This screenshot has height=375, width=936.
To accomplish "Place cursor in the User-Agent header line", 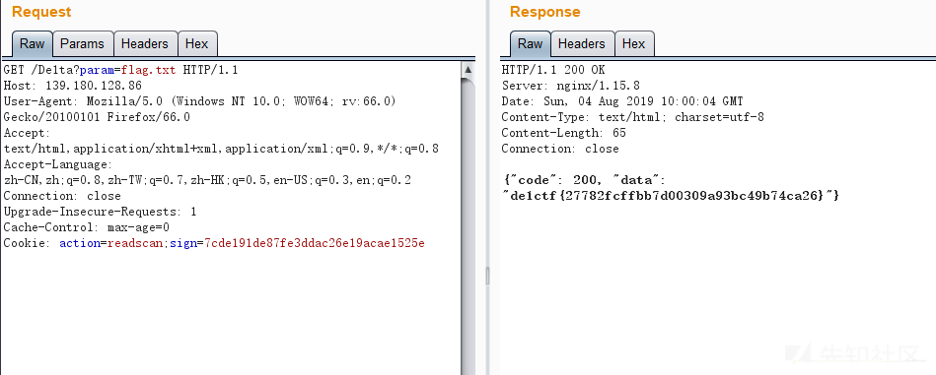I will 199,101.
